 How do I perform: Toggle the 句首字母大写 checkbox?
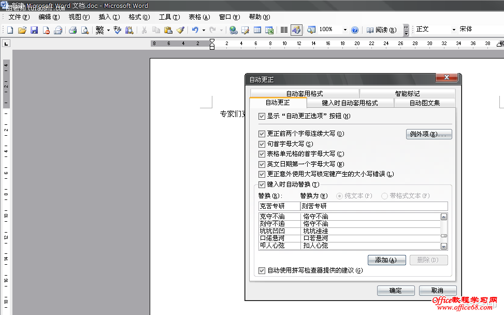point(262,144)
